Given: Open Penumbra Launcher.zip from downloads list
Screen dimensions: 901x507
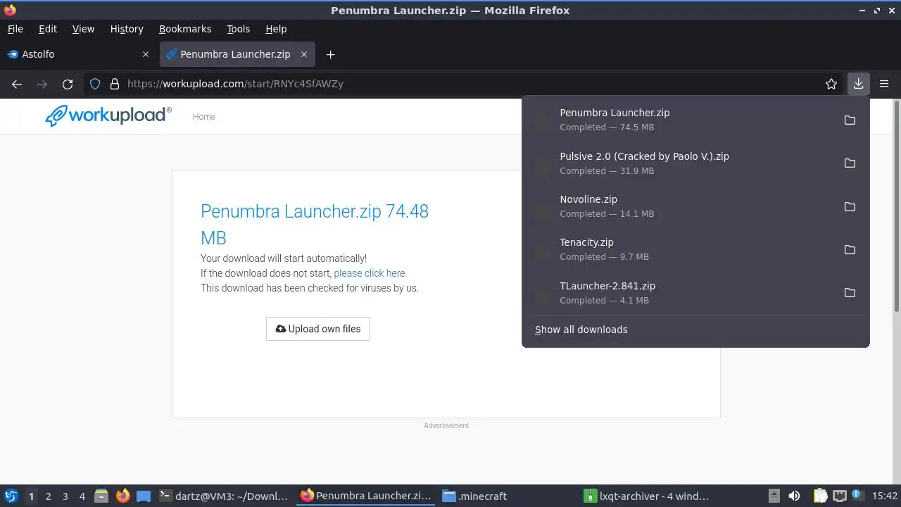Looking at the screenshot, I should point(680,120).
